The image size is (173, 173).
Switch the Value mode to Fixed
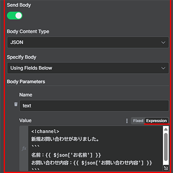138,121
